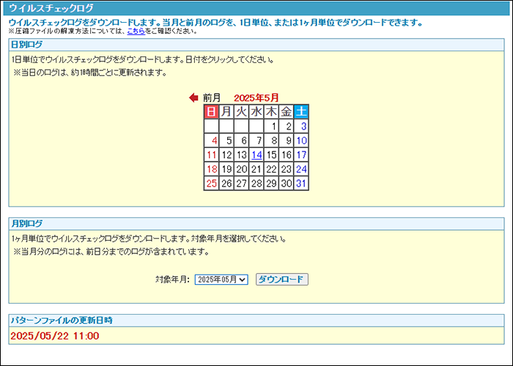Click the 金 weekday header
This screenshot has width=513, height=366.
tap(287, 112)
